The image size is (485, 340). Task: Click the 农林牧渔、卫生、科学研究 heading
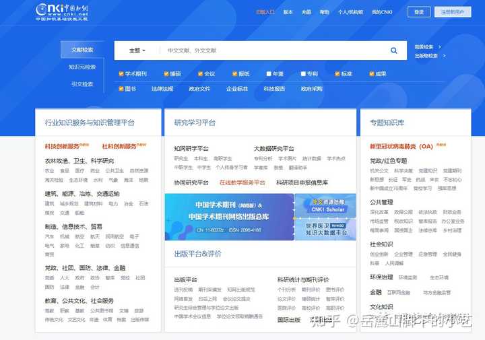(79, 161)
